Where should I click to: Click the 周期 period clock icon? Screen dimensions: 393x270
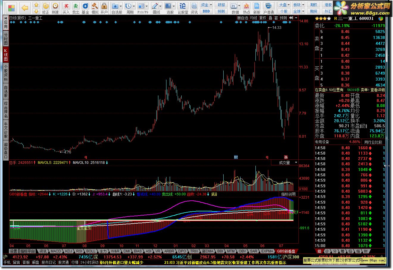click(x=128, y=8)
